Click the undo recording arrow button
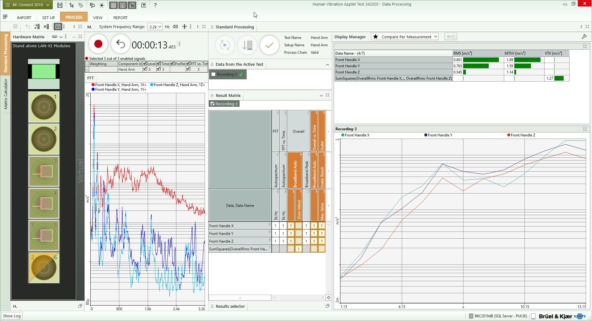Viewport: 592px width, 321px height. 120,44
